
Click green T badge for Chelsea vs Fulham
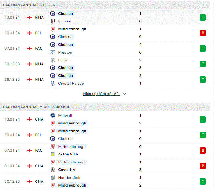pyautogui.click(x=203, y=17)
